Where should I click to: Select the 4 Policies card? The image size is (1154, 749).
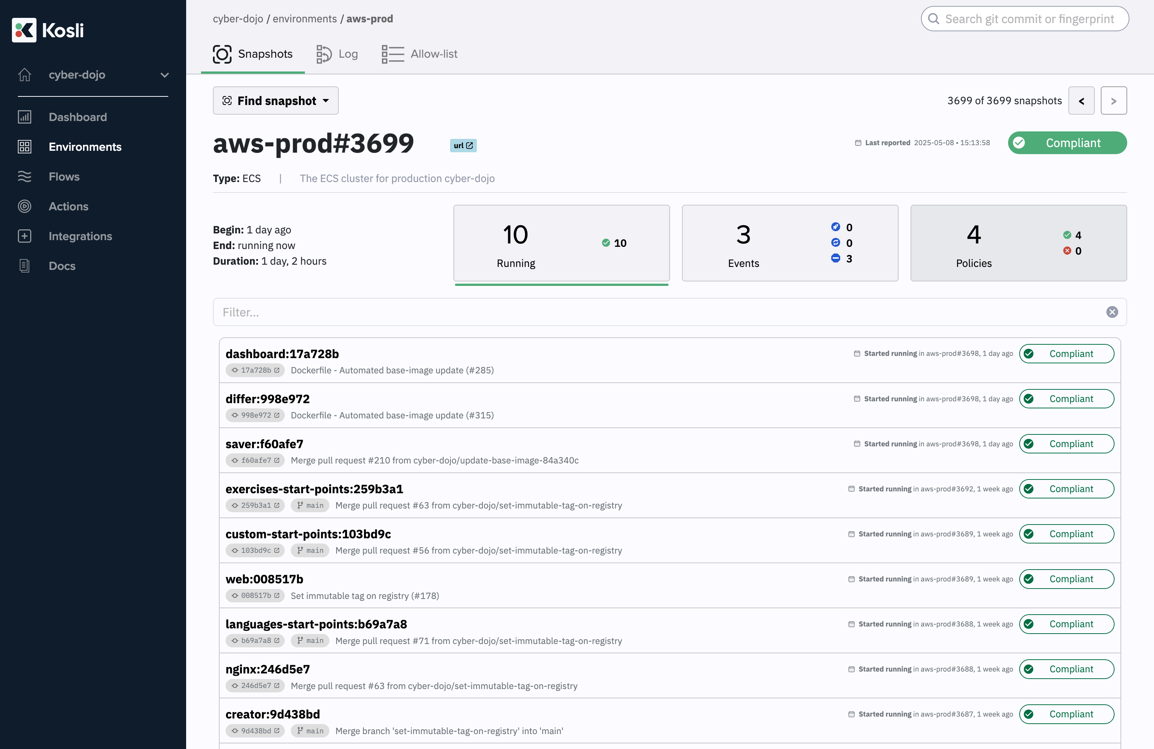coord(1018,243)
